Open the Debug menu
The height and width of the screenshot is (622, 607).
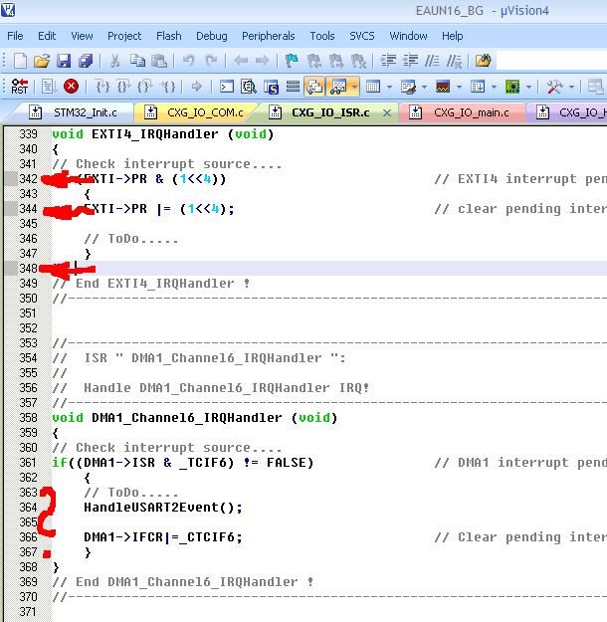coord(212,36)
